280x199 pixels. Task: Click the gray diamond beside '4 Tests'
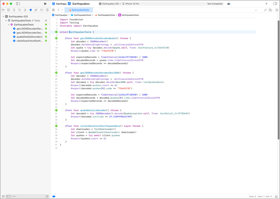[x=46, y=21]
